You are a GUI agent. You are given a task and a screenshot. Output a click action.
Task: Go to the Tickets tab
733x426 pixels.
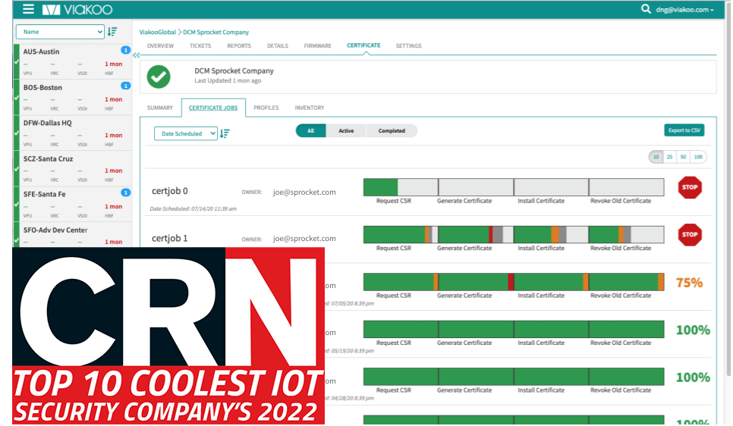click(x=200, y=45)
